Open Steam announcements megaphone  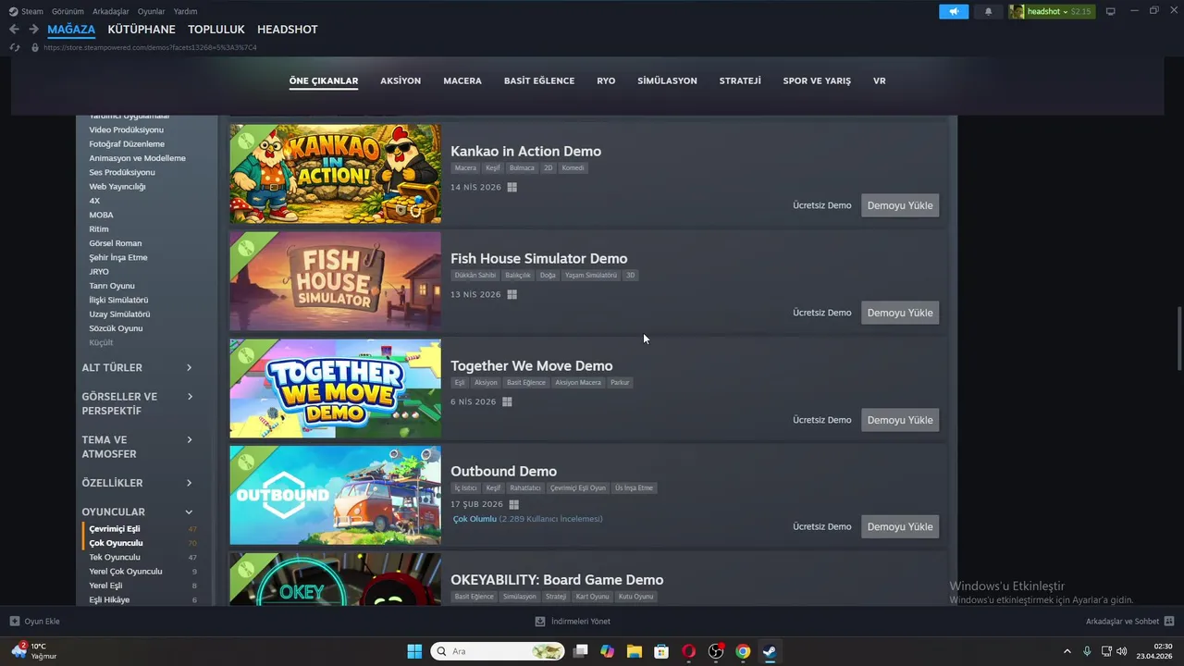[954, 11]
